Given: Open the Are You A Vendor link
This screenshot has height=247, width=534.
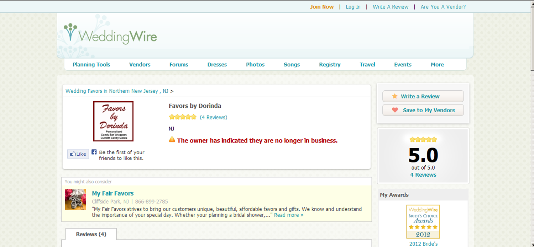Looking at the screenshot, I should pos(443,7).
